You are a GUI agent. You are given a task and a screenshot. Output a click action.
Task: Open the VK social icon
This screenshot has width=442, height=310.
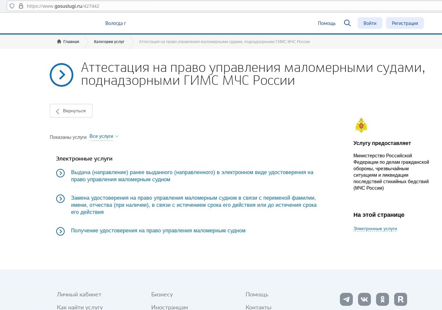364,299
